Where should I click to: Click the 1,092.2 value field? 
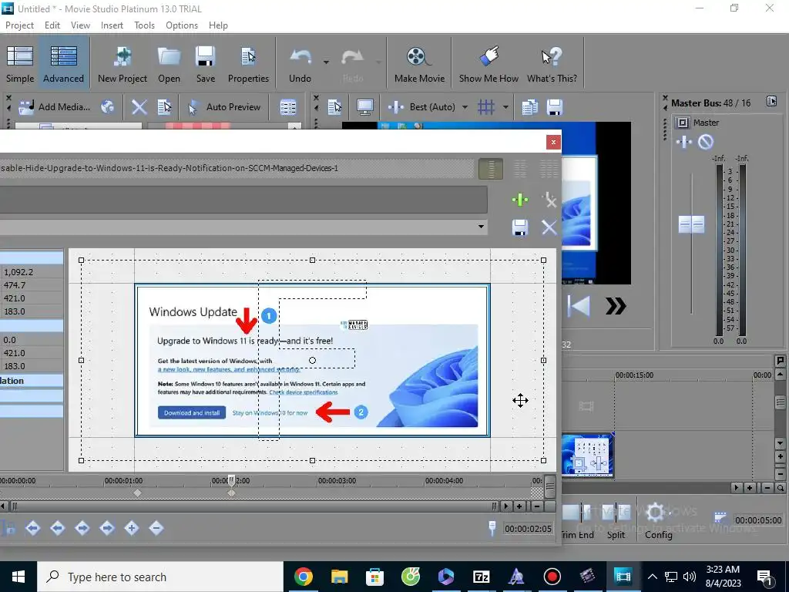tap(32, 272)
